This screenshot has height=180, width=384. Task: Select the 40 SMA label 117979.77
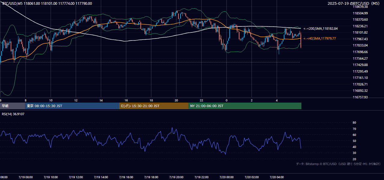click(320, 38)
